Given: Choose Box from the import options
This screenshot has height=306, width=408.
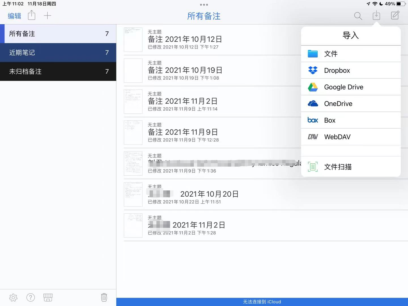Looking at the screenshot, I should 351,120.
